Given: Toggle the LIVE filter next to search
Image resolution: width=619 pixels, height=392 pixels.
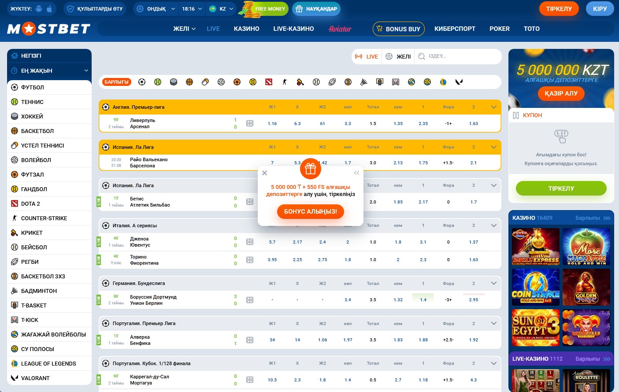Looking at the screenshot, I should pos(367,56).
